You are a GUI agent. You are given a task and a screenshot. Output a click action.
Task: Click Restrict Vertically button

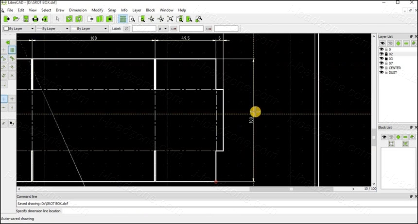tap(12, 108)
